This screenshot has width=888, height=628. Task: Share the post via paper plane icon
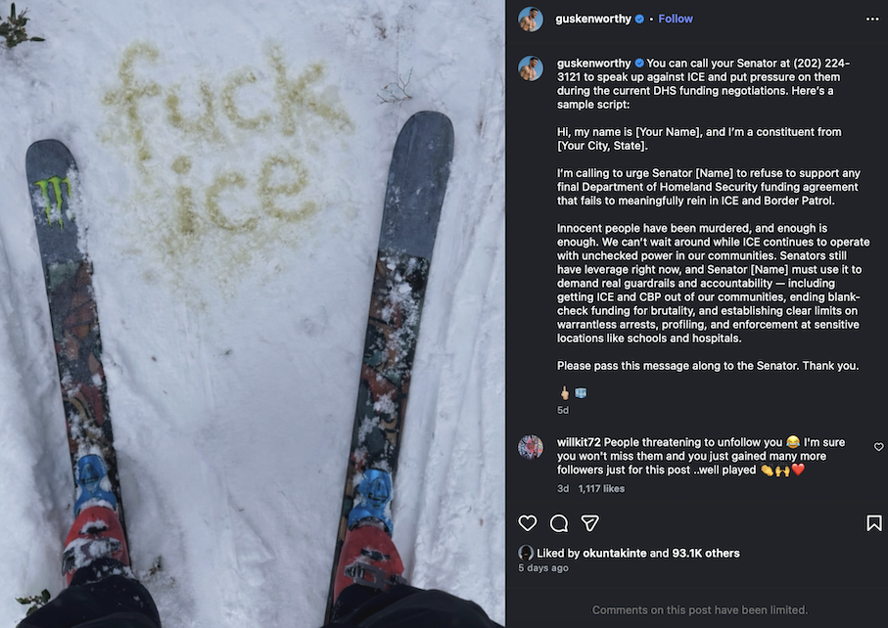590,523
